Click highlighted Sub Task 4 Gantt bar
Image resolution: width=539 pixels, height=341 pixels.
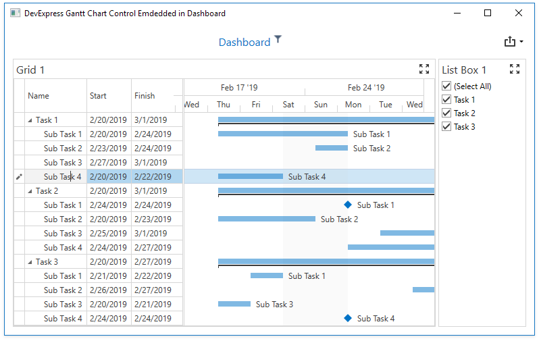(x=250, y=176)
